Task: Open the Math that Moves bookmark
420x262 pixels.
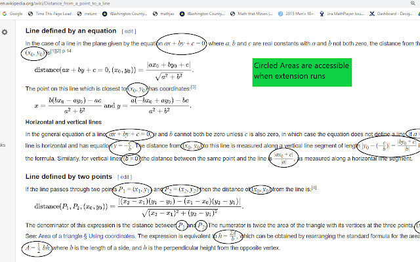Action: (x=251, y=14)
